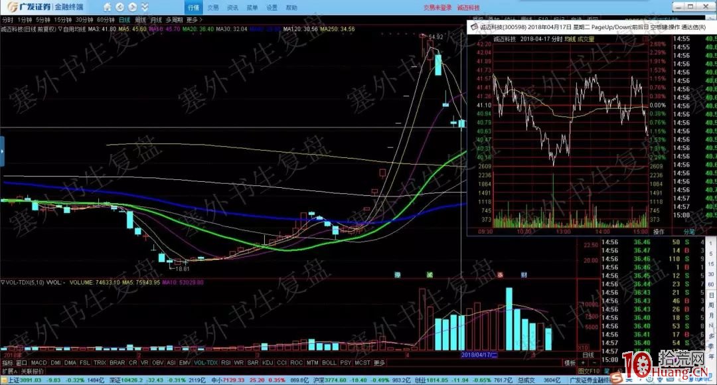Select 周 in right period sidebar
Screen dimensions: 717x385
[x=710, y=305]
